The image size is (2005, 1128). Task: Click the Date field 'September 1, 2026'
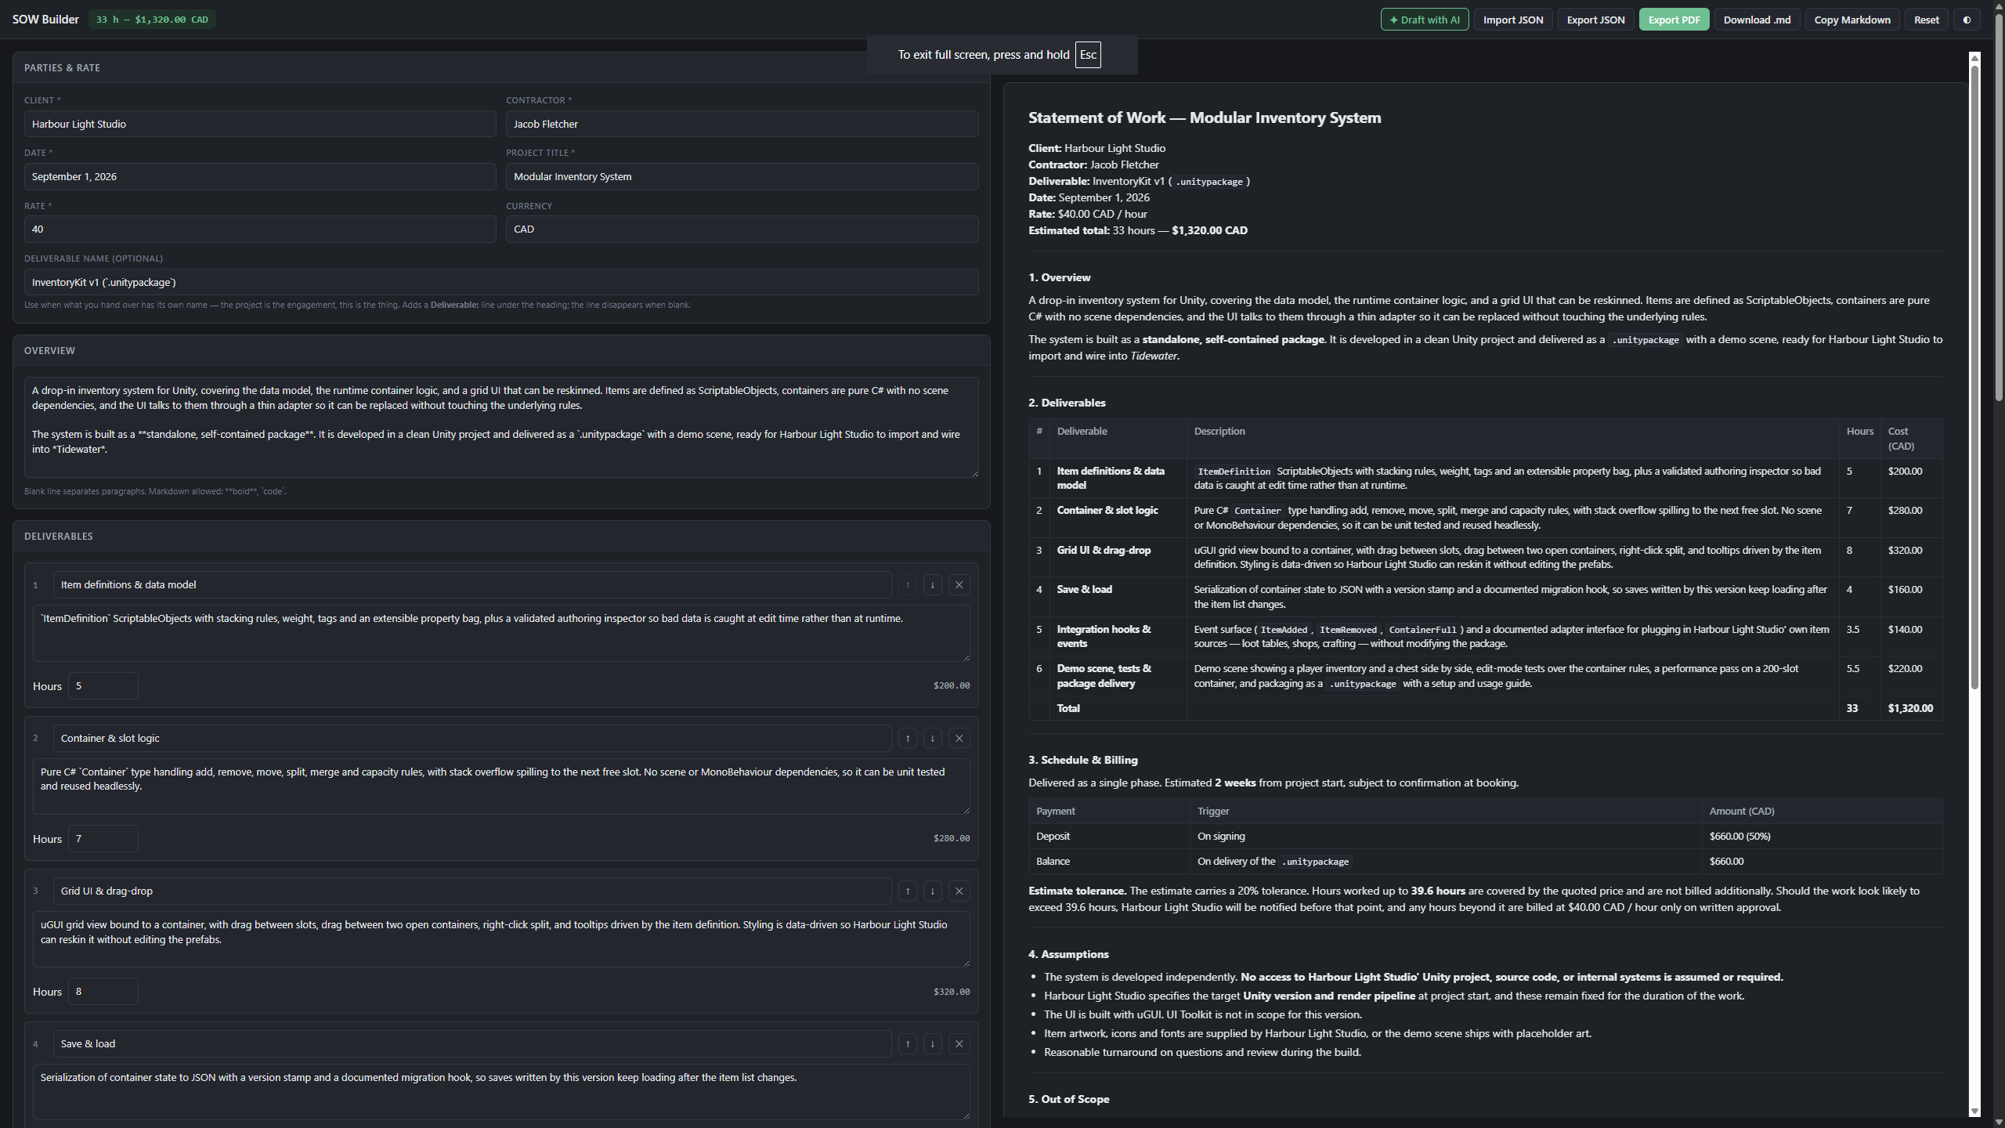(260, 176)
